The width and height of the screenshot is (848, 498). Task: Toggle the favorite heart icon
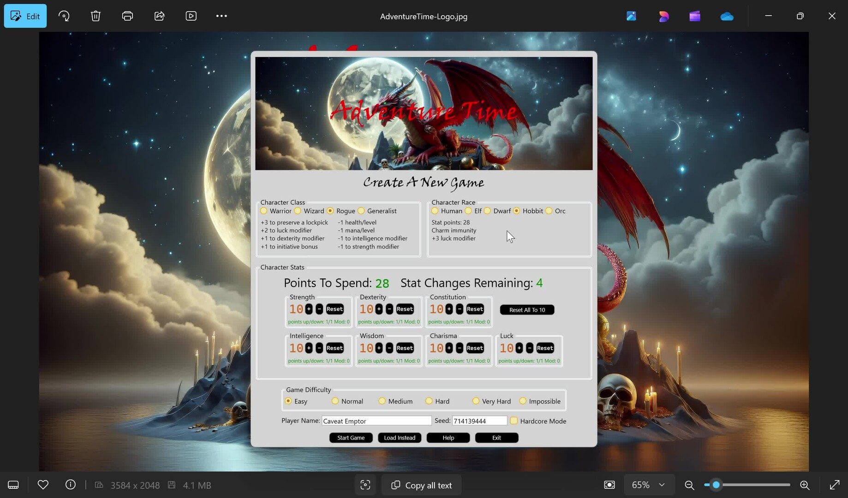pyautogui.click(x=43, y=485)
